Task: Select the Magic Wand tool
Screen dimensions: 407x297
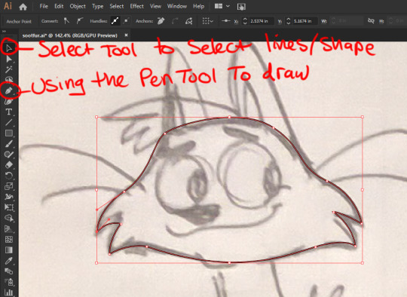Action: [x=9, y=69]
